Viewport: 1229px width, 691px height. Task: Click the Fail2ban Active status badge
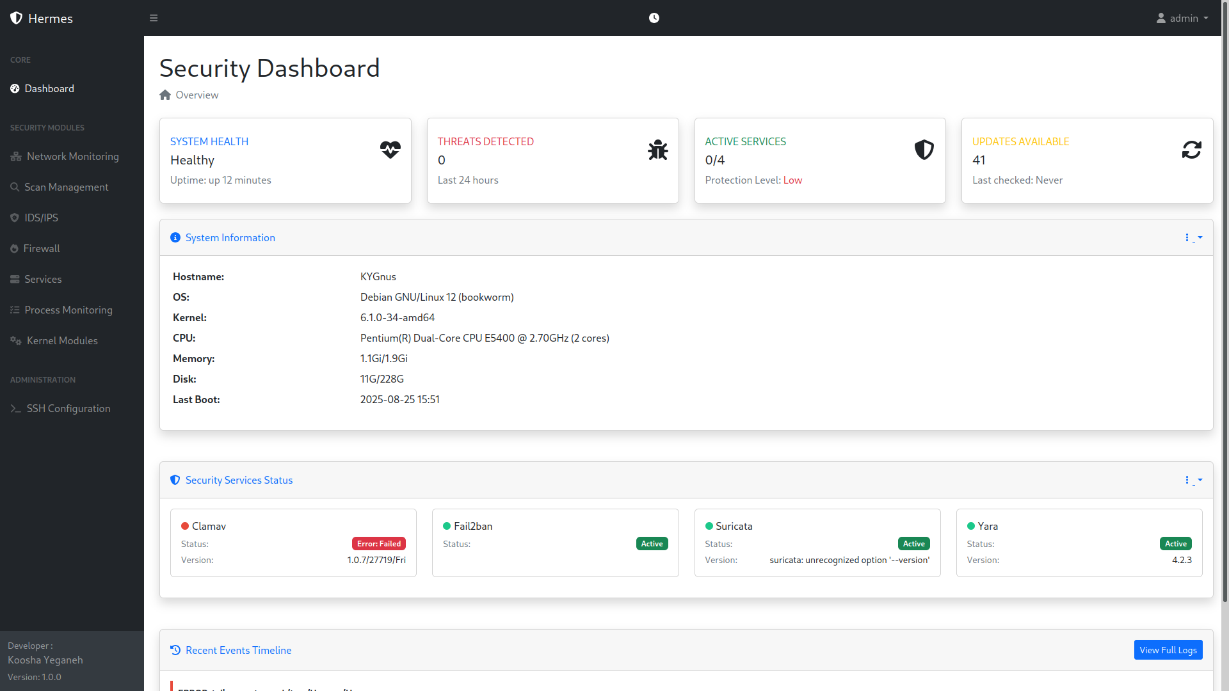(x=652, y=543)
